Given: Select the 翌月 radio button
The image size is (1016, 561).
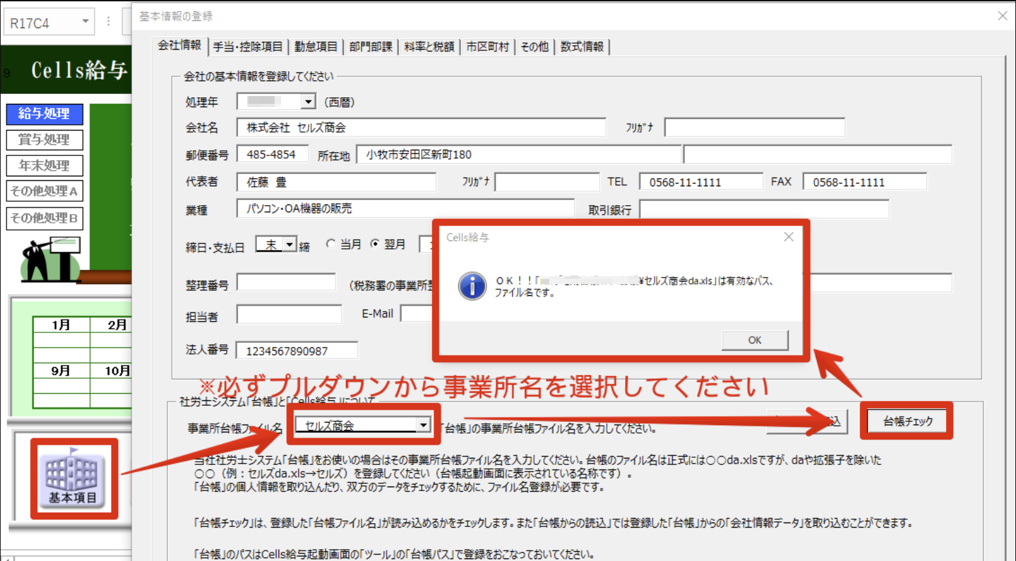Looking at the screenshot, I should coord(375,244).
